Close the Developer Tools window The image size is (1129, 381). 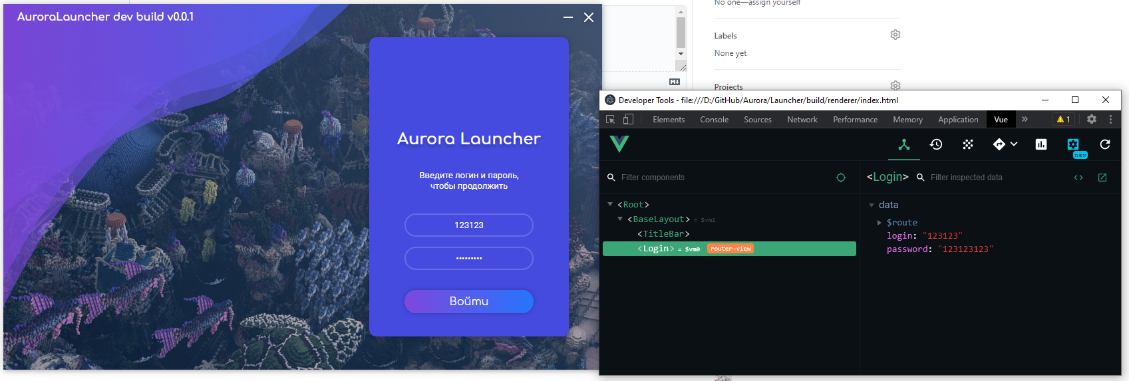pyautogui.click(x=1106, y=100)
